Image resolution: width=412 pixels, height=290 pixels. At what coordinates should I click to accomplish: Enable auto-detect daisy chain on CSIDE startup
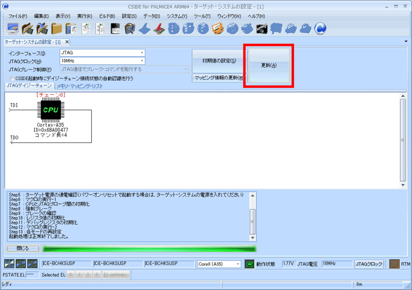(x=12, y=78)
